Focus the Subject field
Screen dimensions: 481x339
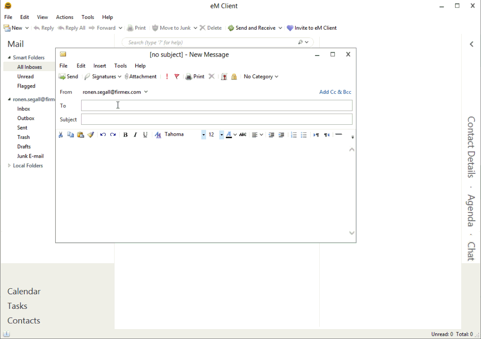[x=216, y=119]
